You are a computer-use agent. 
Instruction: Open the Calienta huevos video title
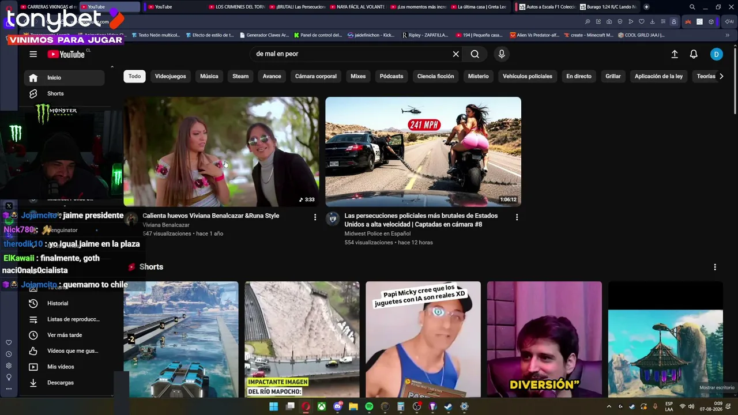211,216
